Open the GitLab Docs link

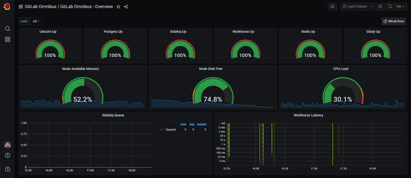click(x=394, y=21)
